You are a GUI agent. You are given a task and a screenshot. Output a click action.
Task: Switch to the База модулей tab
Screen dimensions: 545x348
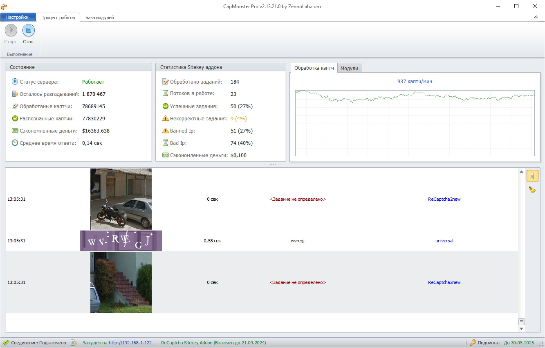[99, 18]
